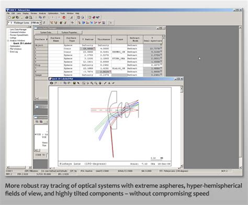Click the Zoom Out magnifier in plot toolbar
248x205 pixels.
(96, 83)
